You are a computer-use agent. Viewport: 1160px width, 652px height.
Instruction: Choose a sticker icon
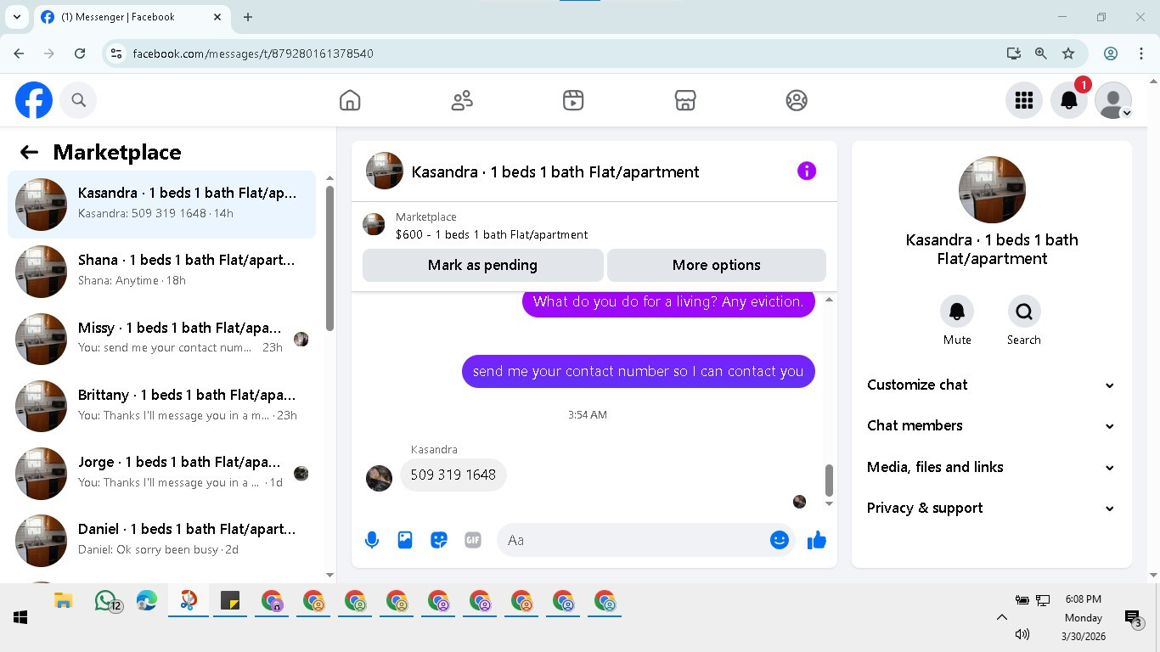coord(439,540)
